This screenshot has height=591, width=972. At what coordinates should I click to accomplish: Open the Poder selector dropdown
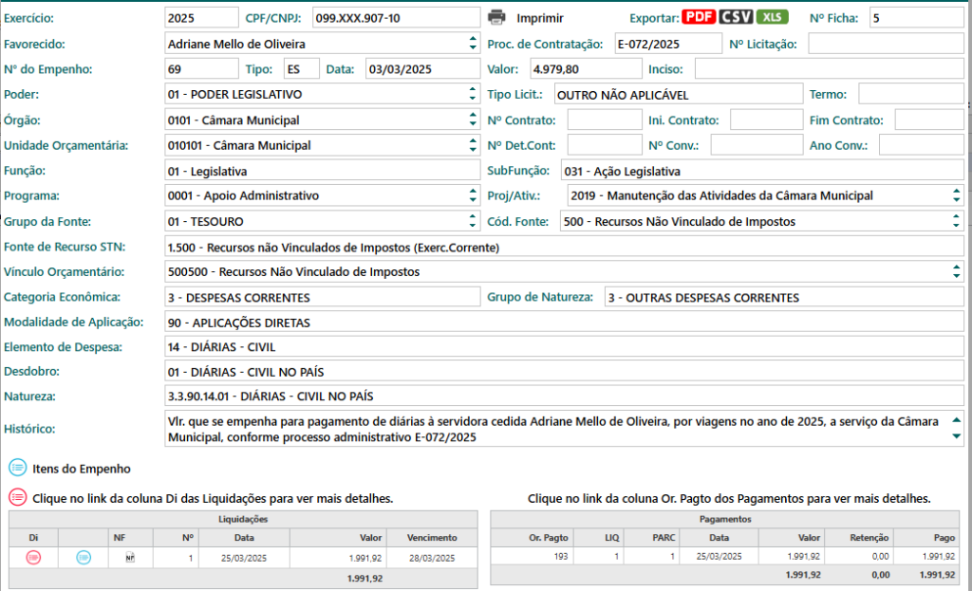tap(473, 95)
